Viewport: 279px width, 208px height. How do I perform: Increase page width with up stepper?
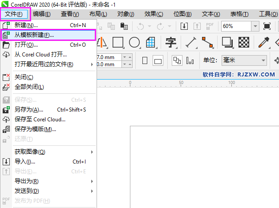(130, 57)
